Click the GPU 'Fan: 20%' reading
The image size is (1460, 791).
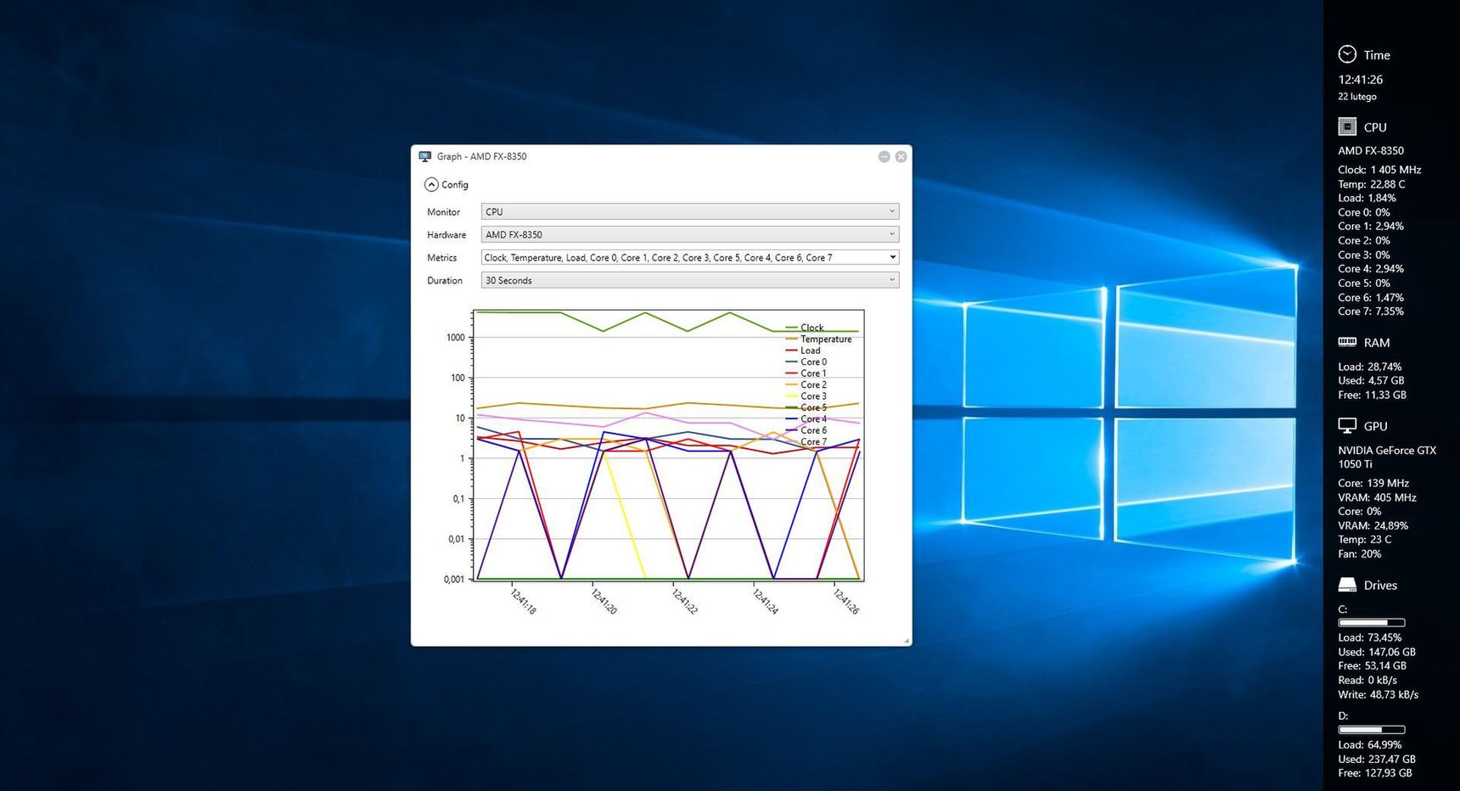click(x=1360, y=553)
